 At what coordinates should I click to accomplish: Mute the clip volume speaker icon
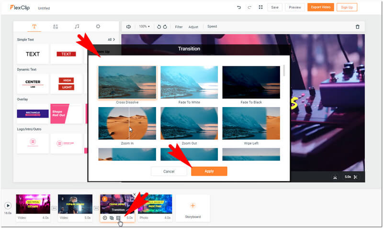128,27
